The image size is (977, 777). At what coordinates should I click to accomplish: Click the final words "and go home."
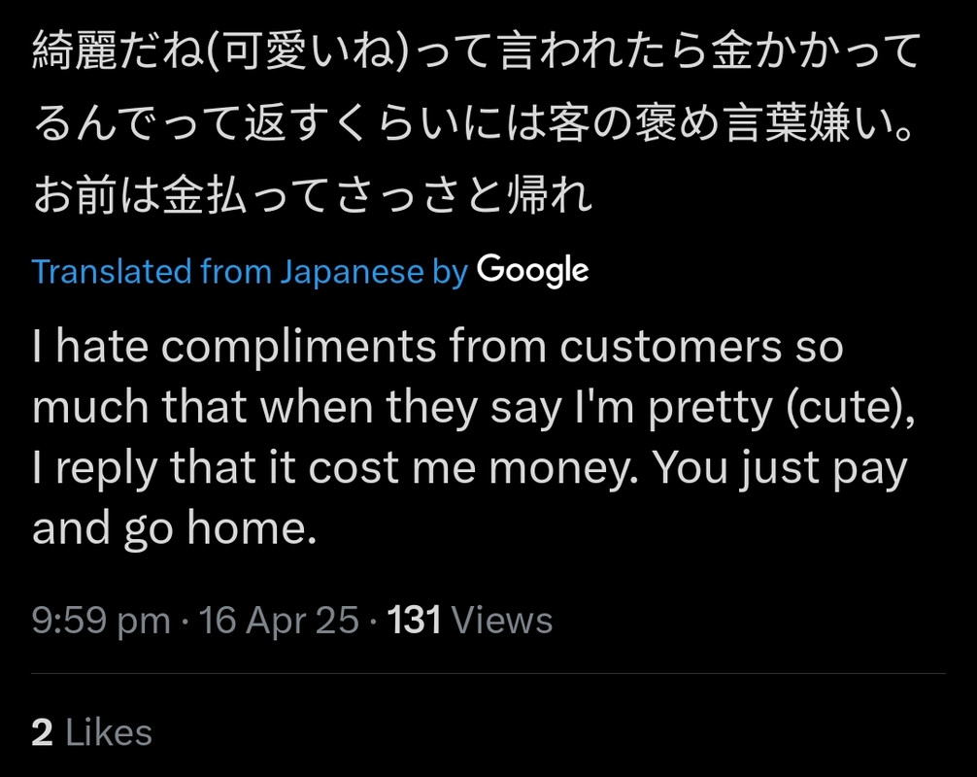pyautogui.click(x=175, y=529)
